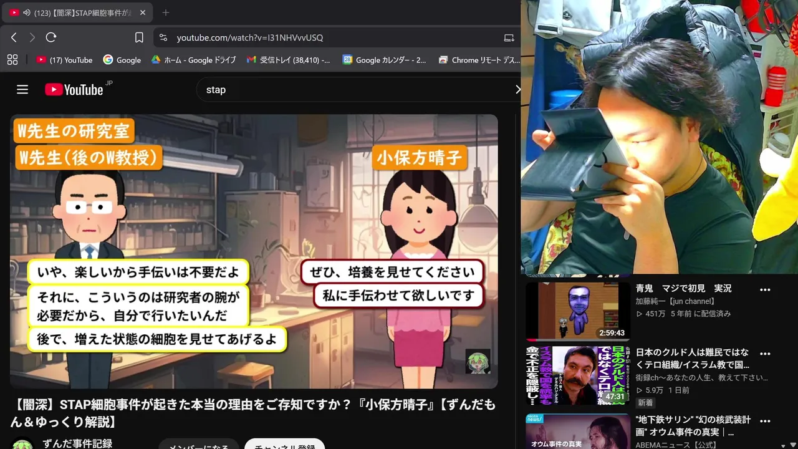The height and width of the screenshot is (449, 798).
Task: Open site information icon beside the URL
Action: (x=163, y=37)
